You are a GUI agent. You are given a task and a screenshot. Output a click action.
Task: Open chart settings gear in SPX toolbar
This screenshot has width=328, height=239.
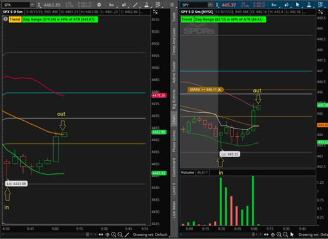click(99, 5)
